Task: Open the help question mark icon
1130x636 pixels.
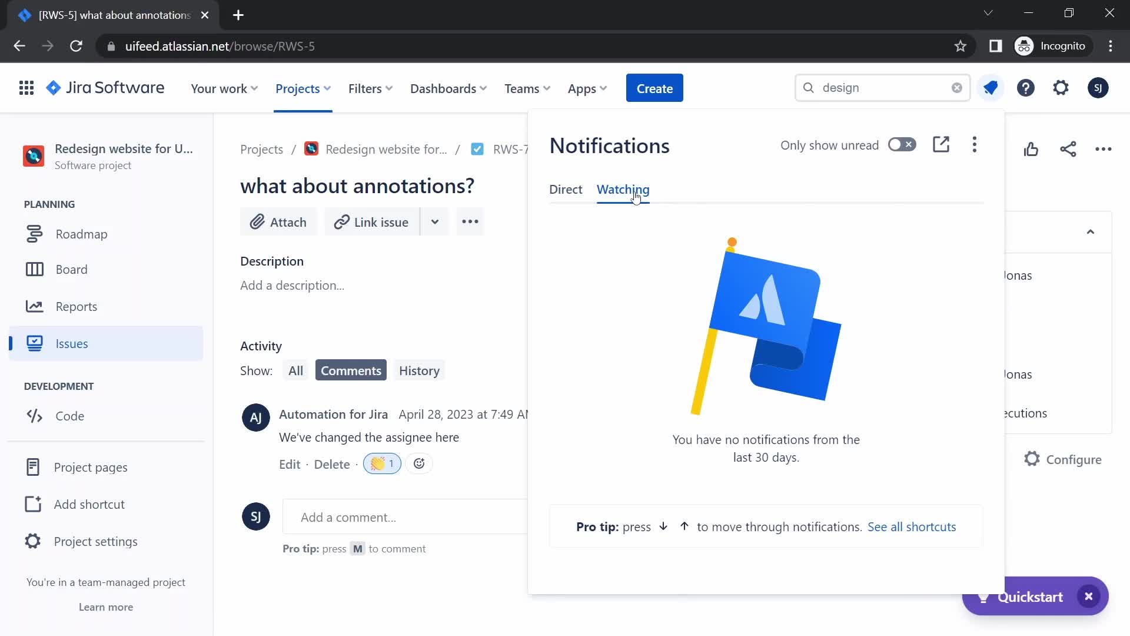Action: click(1026, 88)
